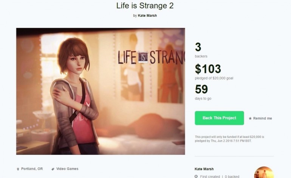The width and height of the screenshot is (291, 178).
Task: Click the Portland, OR location pin icon
Action: [18, 169]
